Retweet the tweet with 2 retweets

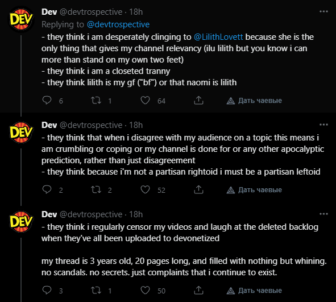tap(96, 190)
